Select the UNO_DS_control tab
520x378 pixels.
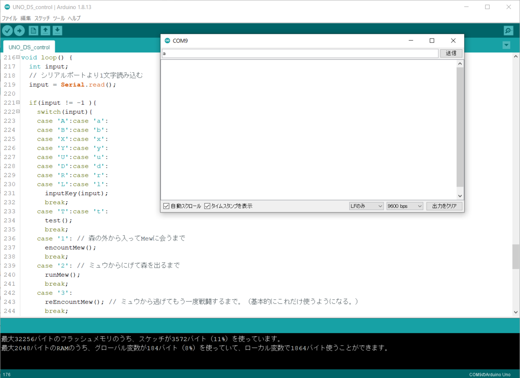point(29,47)
